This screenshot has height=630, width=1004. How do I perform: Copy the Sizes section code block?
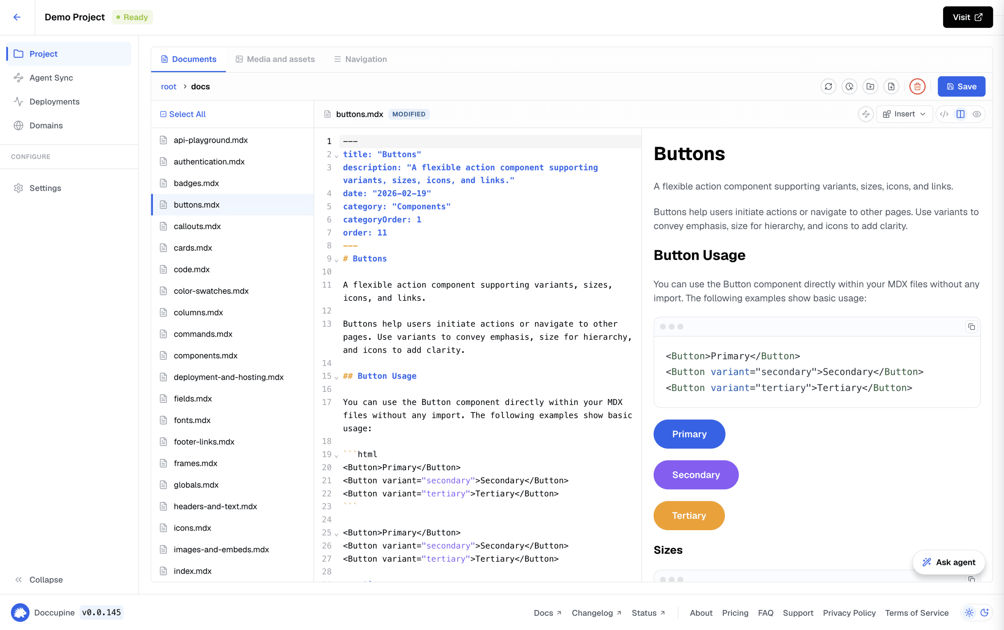pyautogui.click(x=971, y=579)
